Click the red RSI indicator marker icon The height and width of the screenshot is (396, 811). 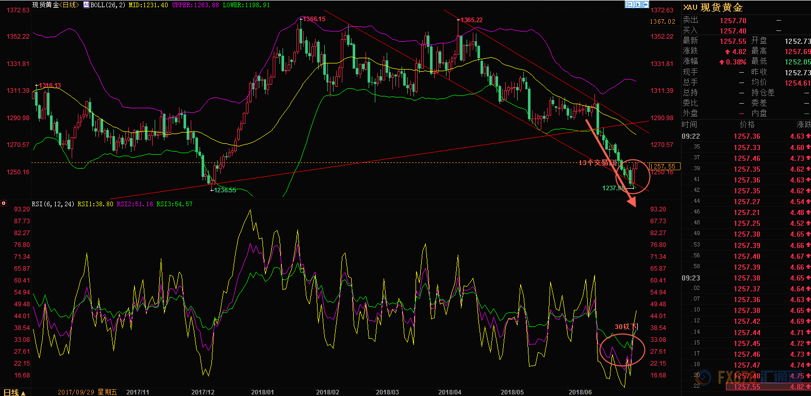(4, 204)
